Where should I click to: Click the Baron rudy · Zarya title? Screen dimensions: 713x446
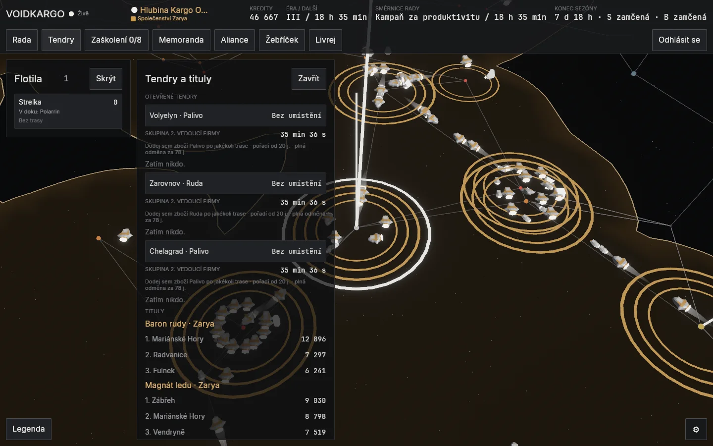pos(180,324)
